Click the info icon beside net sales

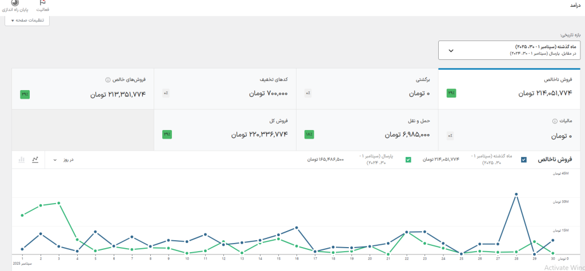(x=107, y=80)
